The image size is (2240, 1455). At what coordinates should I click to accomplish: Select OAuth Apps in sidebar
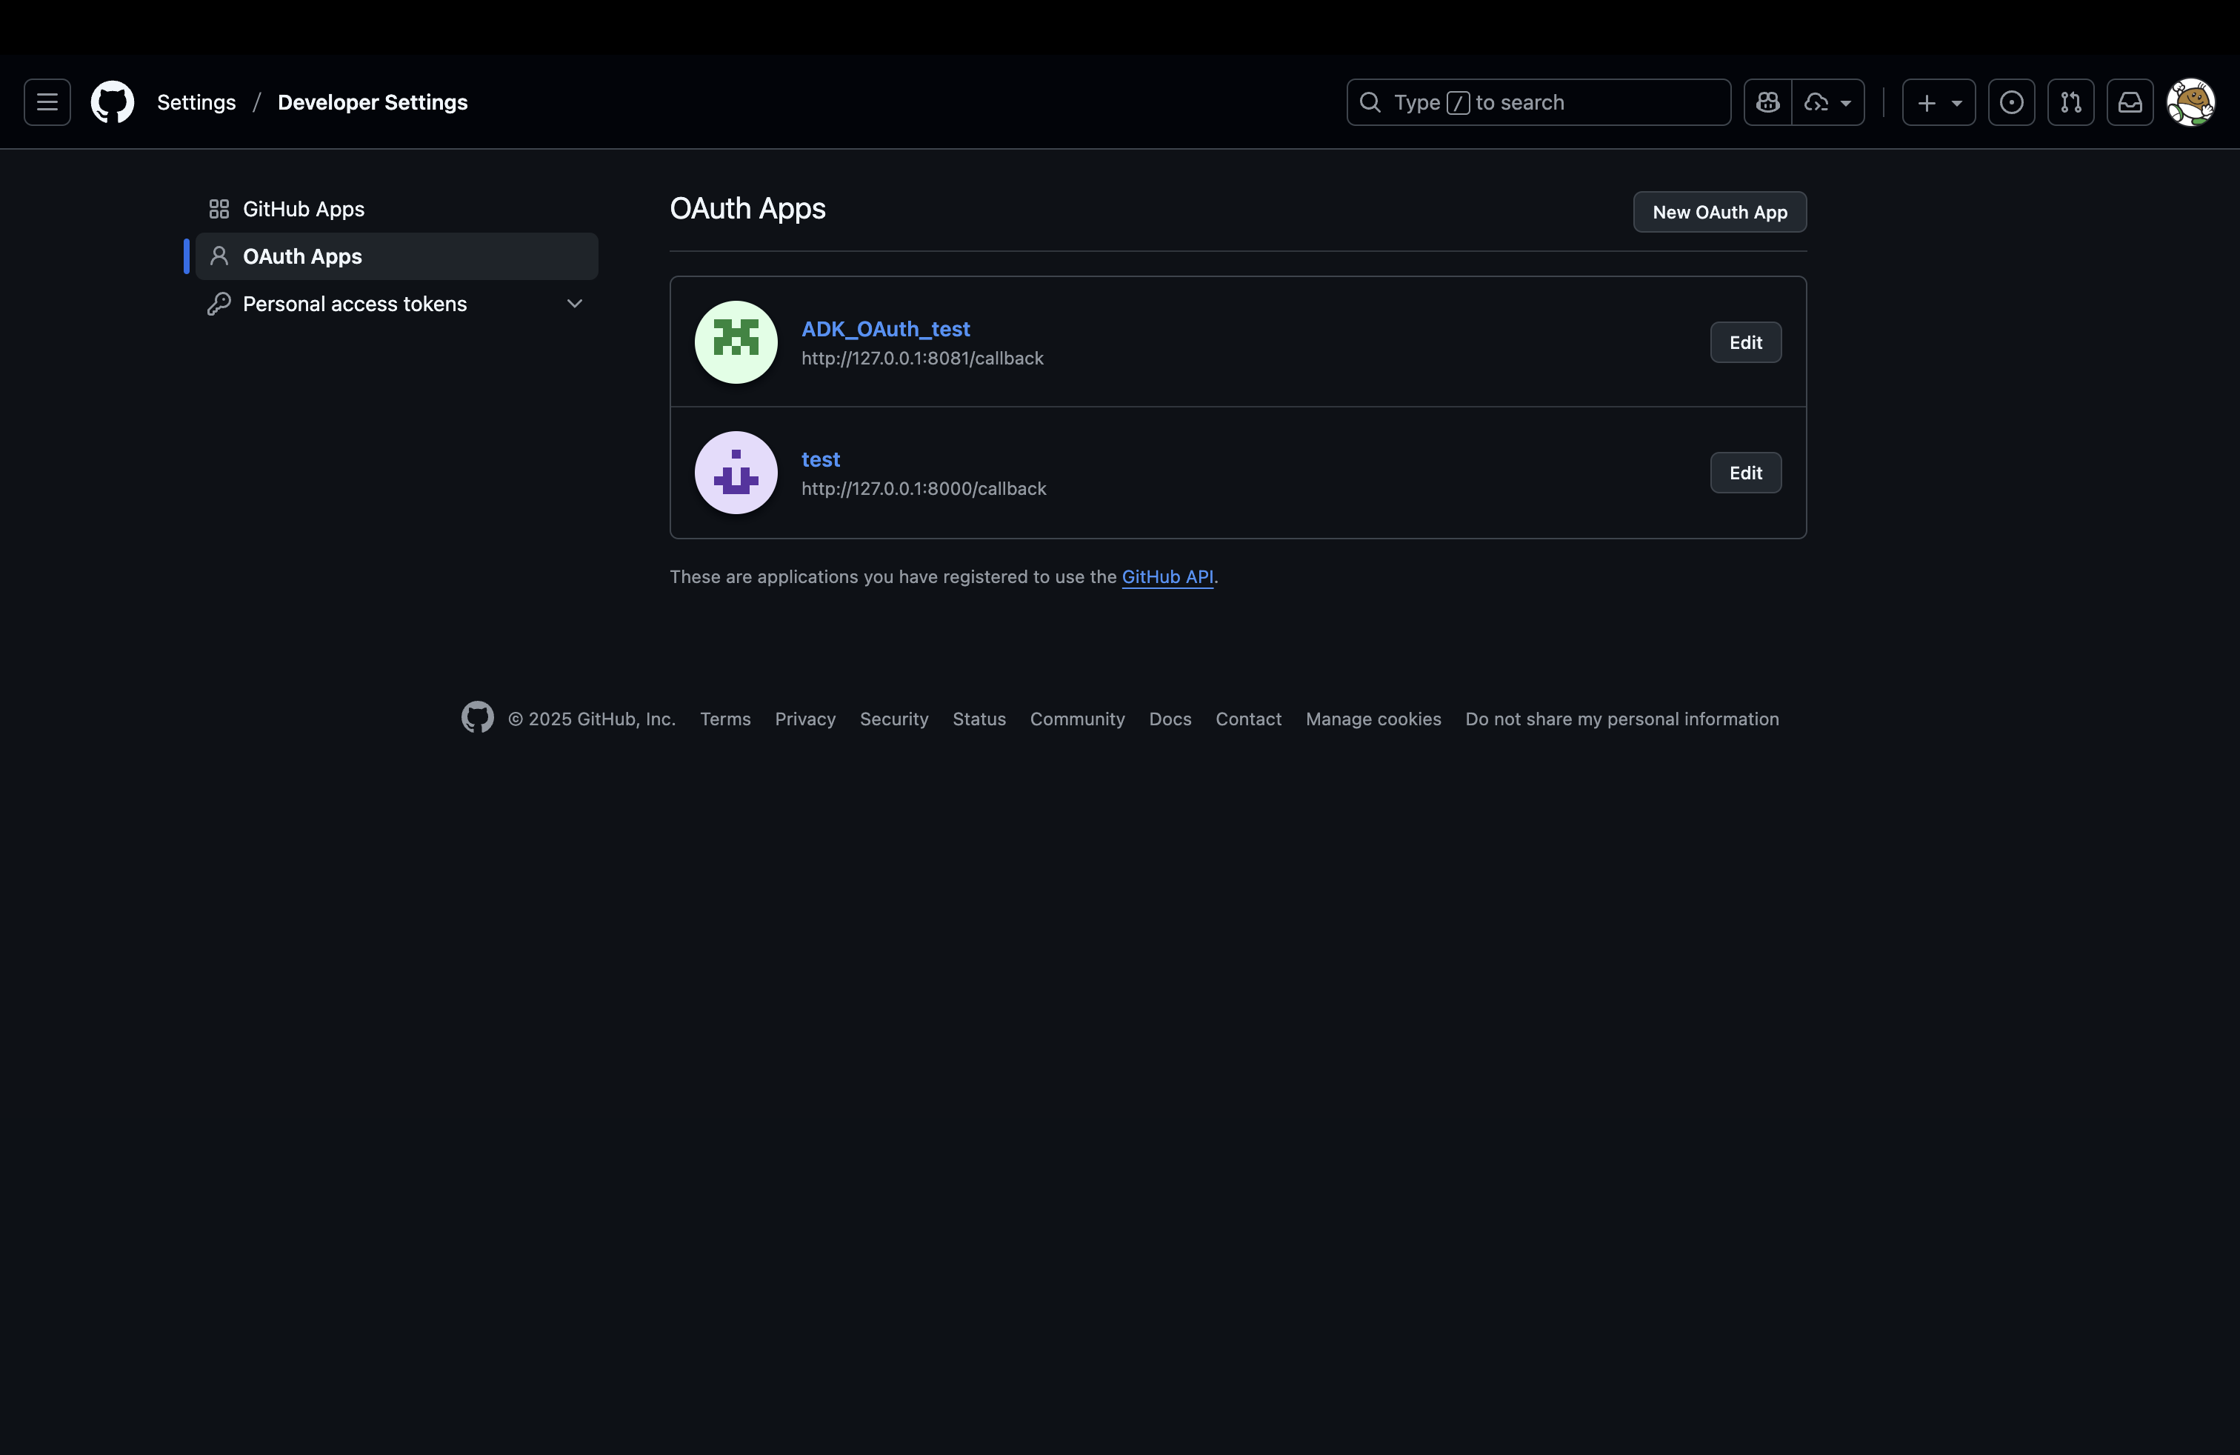pos(302,256)
